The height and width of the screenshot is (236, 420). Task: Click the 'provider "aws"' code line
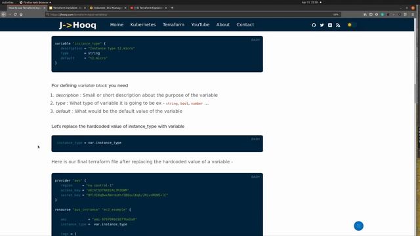[70, 181]
